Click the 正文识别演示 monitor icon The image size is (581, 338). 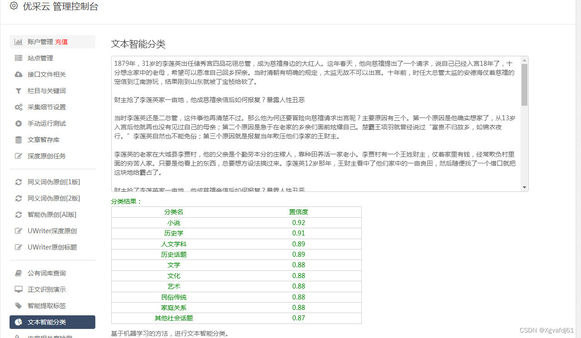pos(18,289)
